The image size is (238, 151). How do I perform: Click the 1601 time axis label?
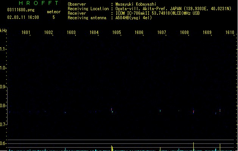[x=26, y=32]
